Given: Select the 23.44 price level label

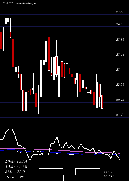Looking at the screenshot, I should (120, 55).
